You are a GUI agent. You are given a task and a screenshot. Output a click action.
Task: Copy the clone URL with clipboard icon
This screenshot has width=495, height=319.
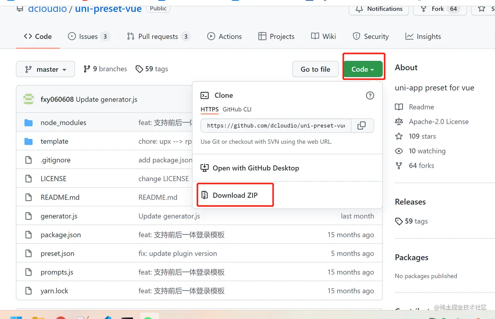[361, 126]
